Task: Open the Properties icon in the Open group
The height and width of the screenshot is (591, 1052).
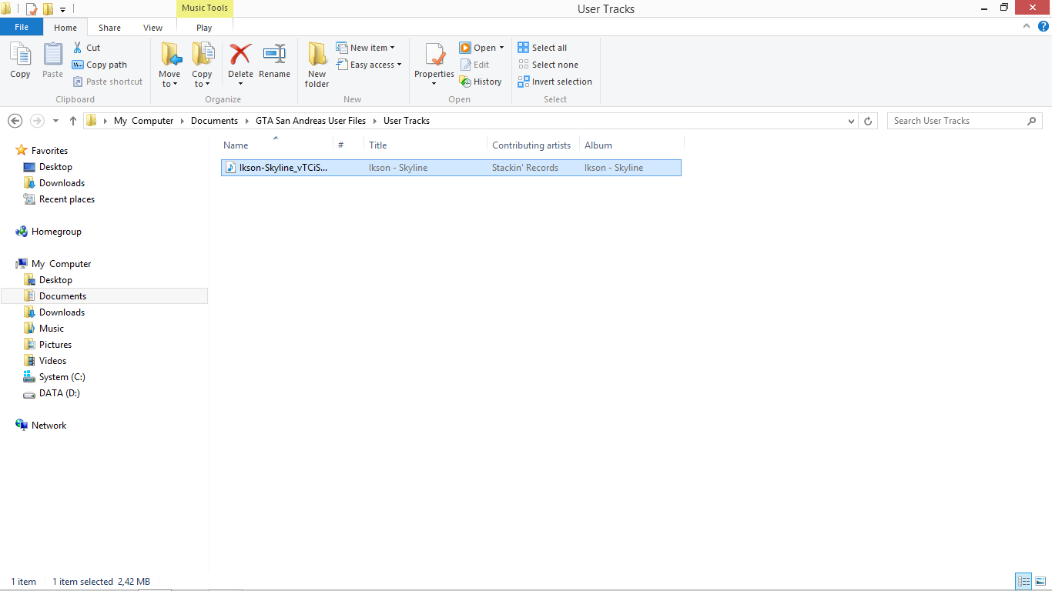Action: (x=434, y=62)
